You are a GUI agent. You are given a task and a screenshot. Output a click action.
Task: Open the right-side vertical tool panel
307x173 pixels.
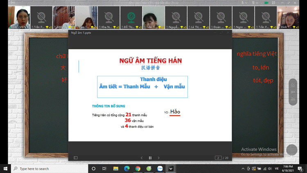tap(293, 92)
